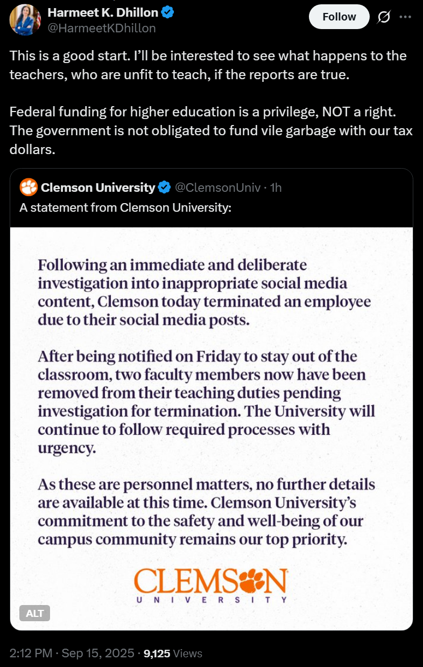This screenshot has height=667, width=423.
Task: Open the 9,125 Views count
Action: (x=173, y=654)
